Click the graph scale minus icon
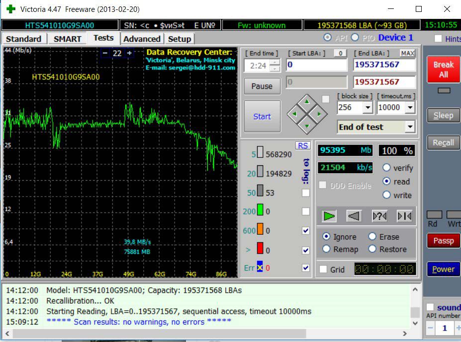Screen dimensions: 461x342 point(105,53)
